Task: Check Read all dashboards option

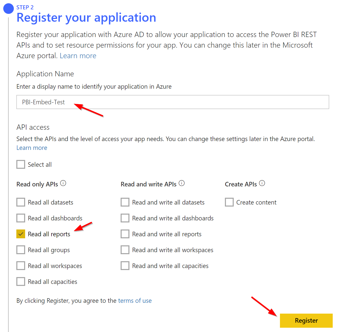Action: pos(21,218)
